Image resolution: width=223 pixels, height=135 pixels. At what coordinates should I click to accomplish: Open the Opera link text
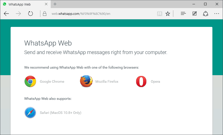[155, 82]
